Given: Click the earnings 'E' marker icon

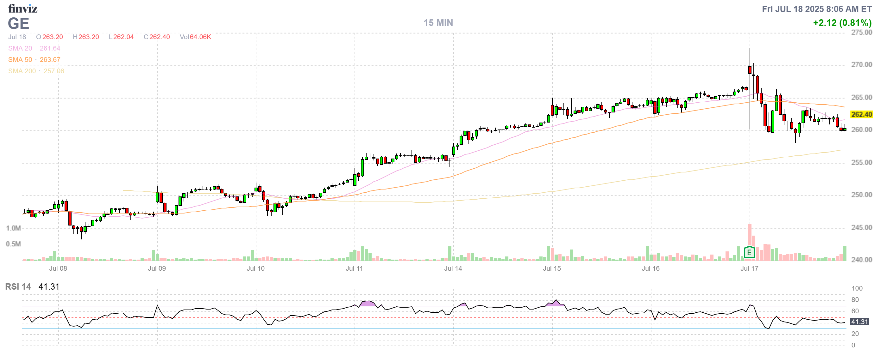Looking at the screenshot, I should click(749, 252).
